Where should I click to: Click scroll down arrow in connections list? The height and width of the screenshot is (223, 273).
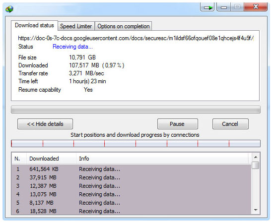(256, 210)
